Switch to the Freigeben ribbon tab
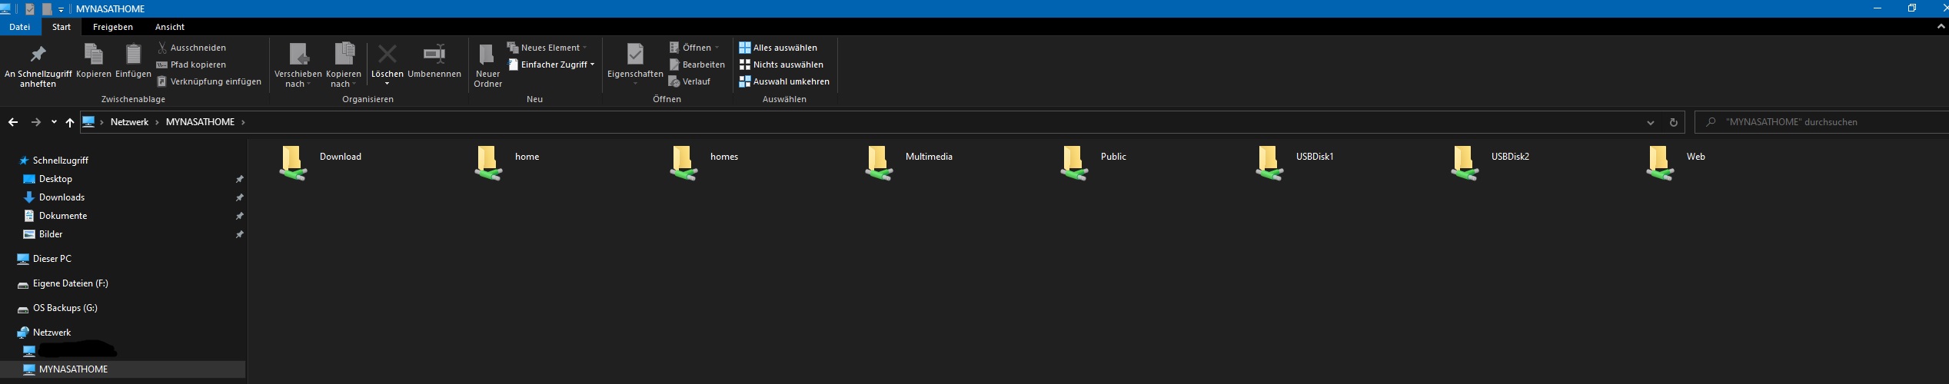The width and height of the screenshot is (1949, 384). [x=113, y=27]
